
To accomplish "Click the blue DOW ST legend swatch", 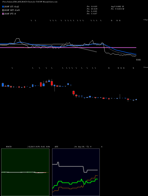I will (3, 7).
